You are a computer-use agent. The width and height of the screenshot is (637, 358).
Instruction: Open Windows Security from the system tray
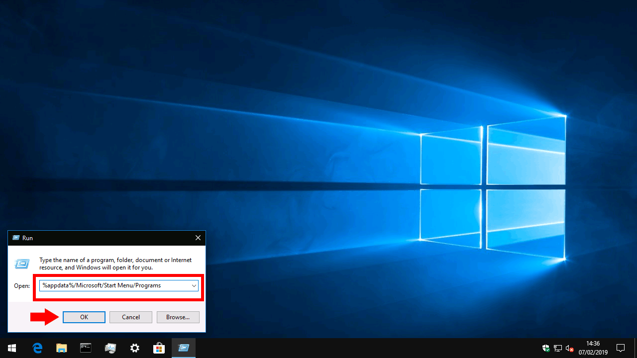(x=546, y=348)
